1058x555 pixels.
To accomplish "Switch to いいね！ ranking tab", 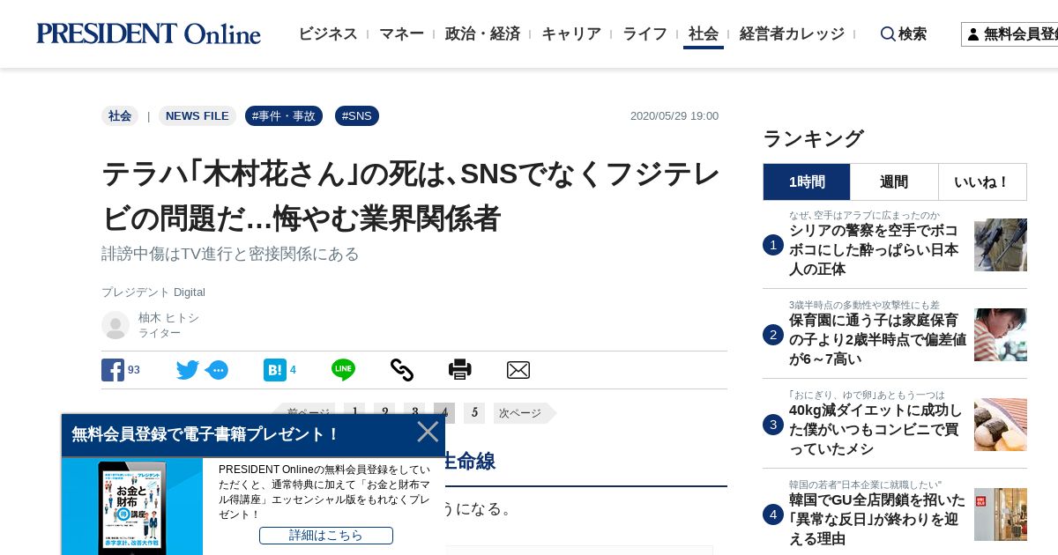I will [982, 181].
